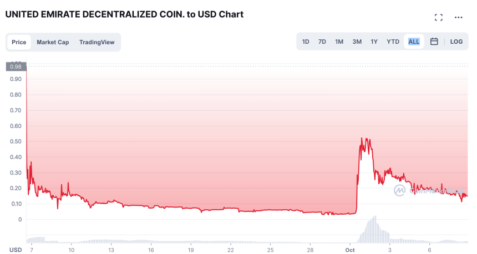Image resolution: width=477 pixels, height=254 pixels.
Task: Select the ALL time range
Action: point(414,42)
